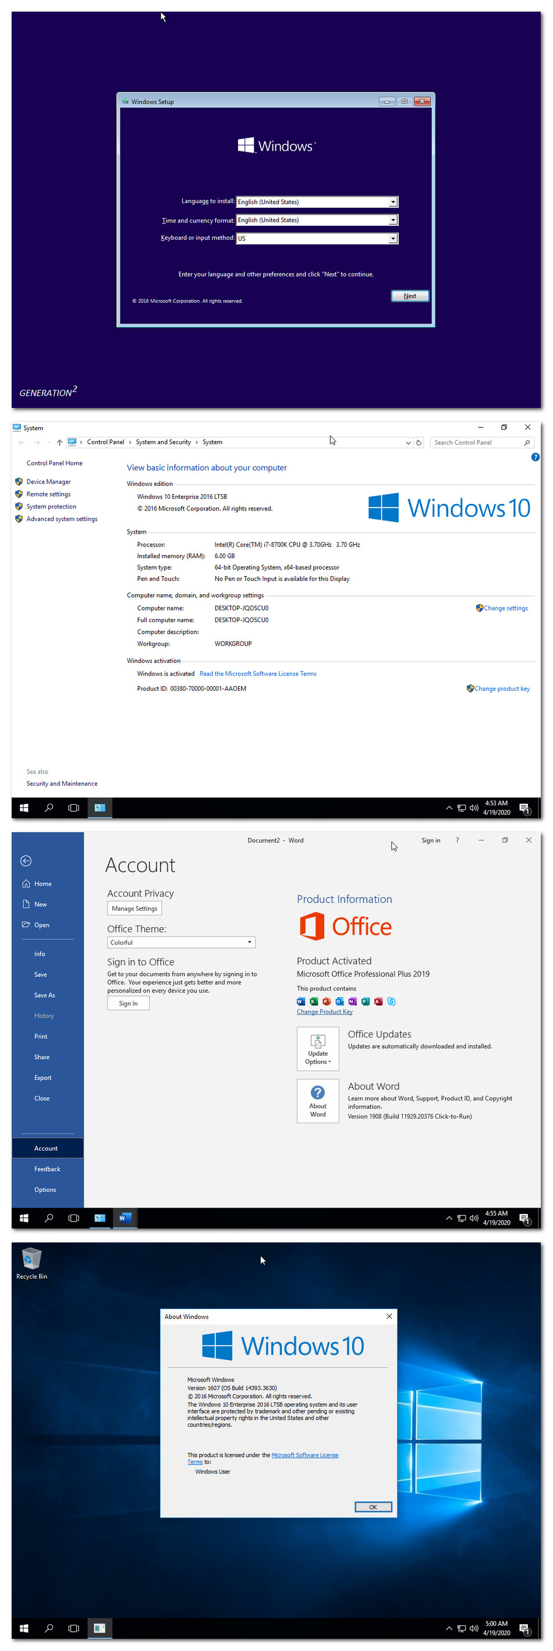
Task: Open Advanced system settings
Action: pos(62,519)
